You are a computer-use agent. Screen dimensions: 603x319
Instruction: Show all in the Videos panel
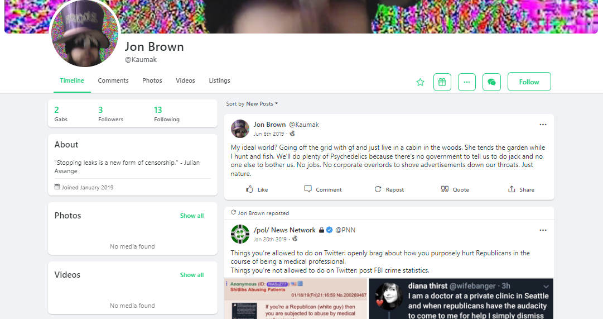[x=192, y=275]
